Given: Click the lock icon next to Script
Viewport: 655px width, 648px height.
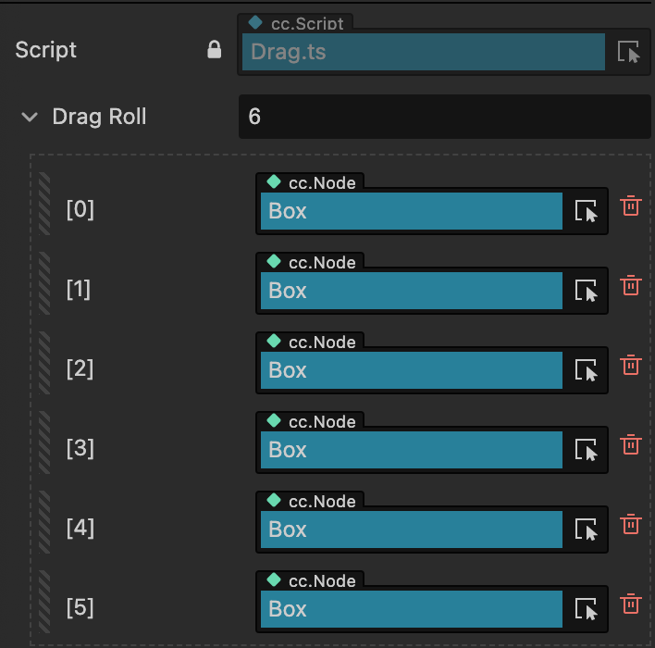Looking at the screenshot, I should pos(215,50).
